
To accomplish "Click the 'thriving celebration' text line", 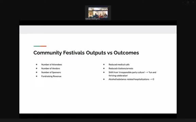I will click(118, 76).
